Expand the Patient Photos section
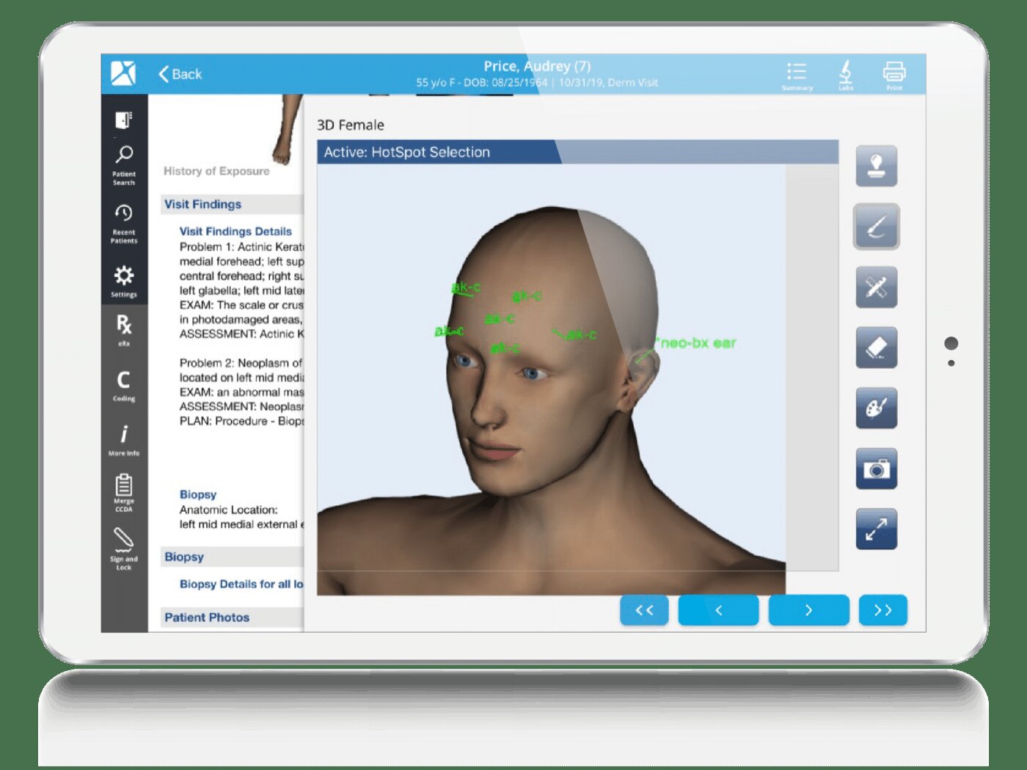The image size is (1027, 770). pyautogui.click(x=207, y=617)
